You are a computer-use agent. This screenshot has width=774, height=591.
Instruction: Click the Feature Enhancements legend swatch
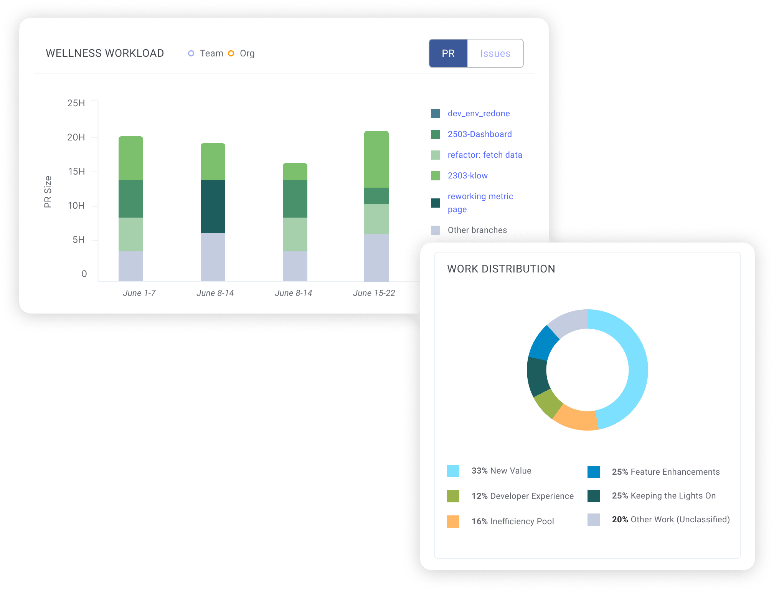click(594, 472)
